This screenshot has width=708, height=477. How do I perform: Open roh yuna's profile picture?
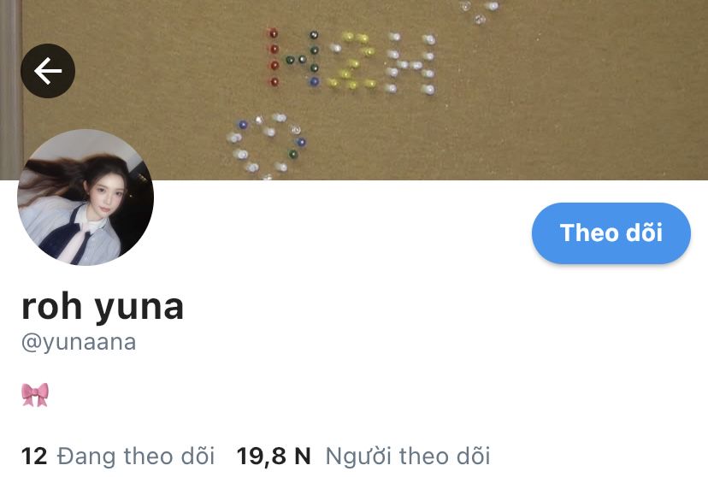pyautogui.click(x=86, y=197)
